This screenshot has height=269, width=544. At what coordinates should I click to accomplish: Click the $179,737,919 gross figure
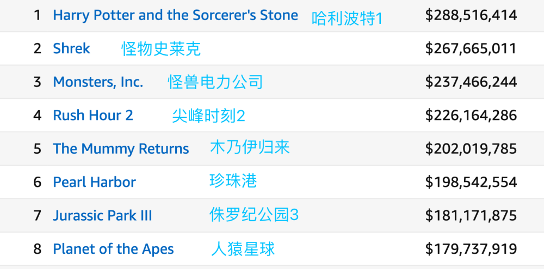tap(471, 249)
